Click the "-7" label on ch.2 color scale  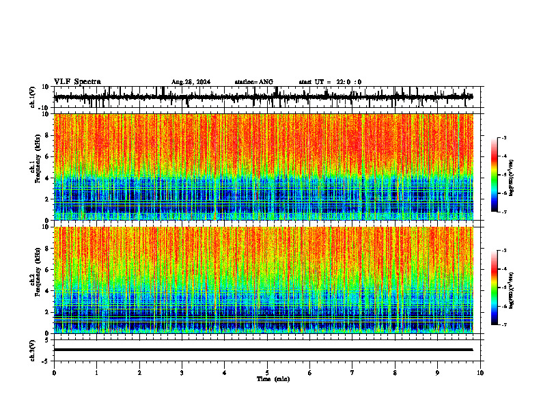pyautogui.click(x=504, y=324)
